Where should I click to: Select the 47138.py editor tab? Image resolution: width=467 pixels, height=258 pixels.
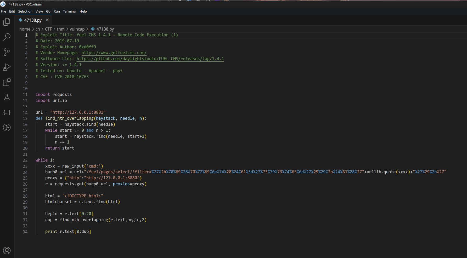click(33, 20)
